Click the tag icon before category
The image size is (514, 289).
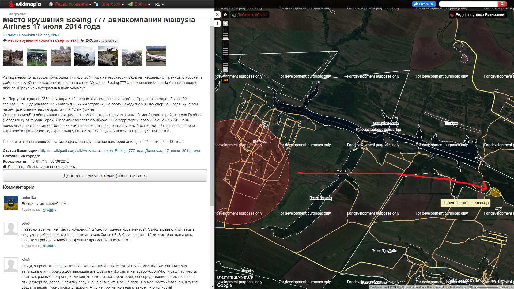click(5, 41)
